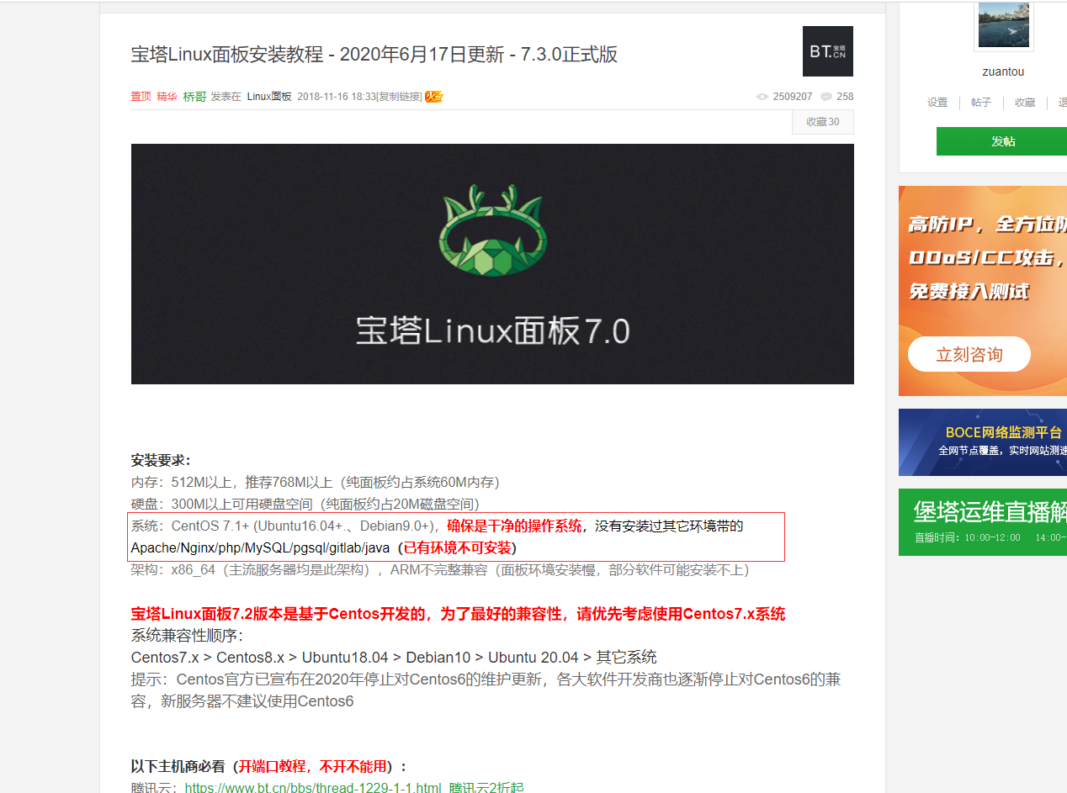Click the eye view-count icon
This screenshot has width=1067, height=793.
762,97
